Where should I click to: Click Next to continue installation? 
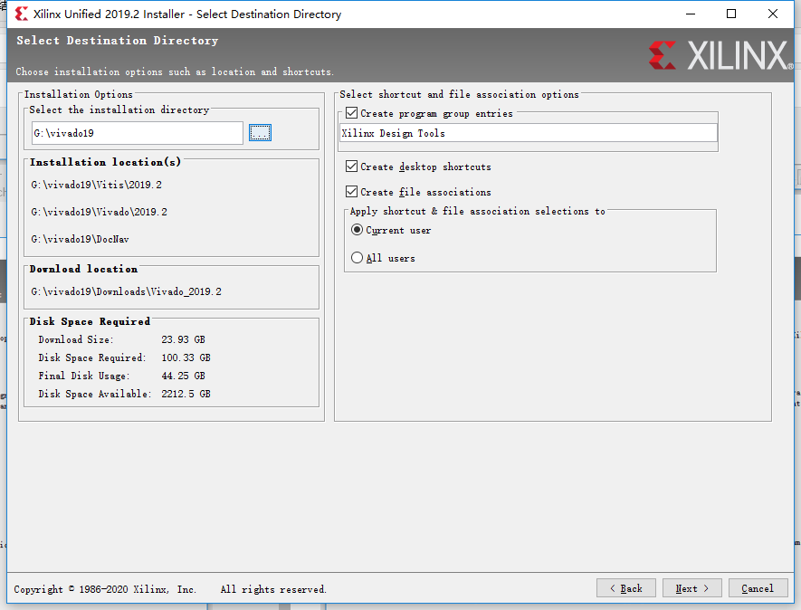click(691, 587)
